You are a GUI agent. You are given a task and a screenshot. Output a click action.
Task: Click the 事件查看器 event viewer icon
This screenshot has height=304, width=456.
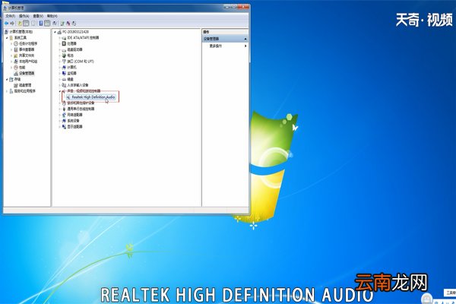(x=16, y=49)
